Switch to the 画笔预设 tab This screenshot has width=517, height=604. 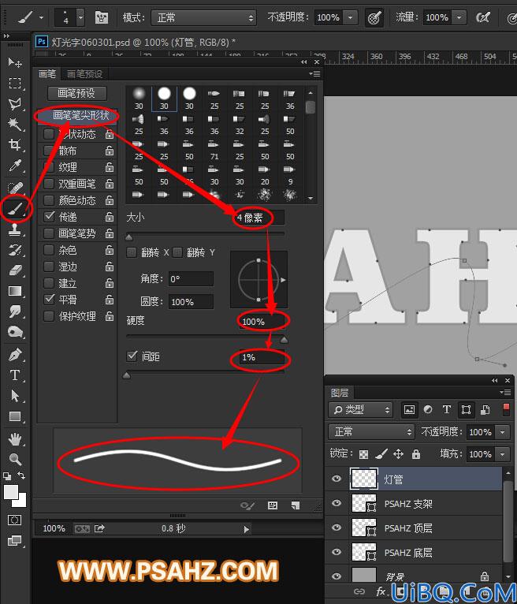tap(84, 73)
